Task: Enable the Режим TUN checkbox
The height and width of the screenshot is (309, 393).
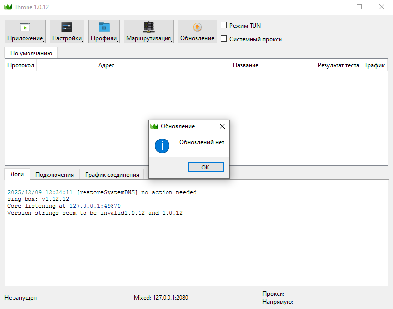Action: coord(224,25)
